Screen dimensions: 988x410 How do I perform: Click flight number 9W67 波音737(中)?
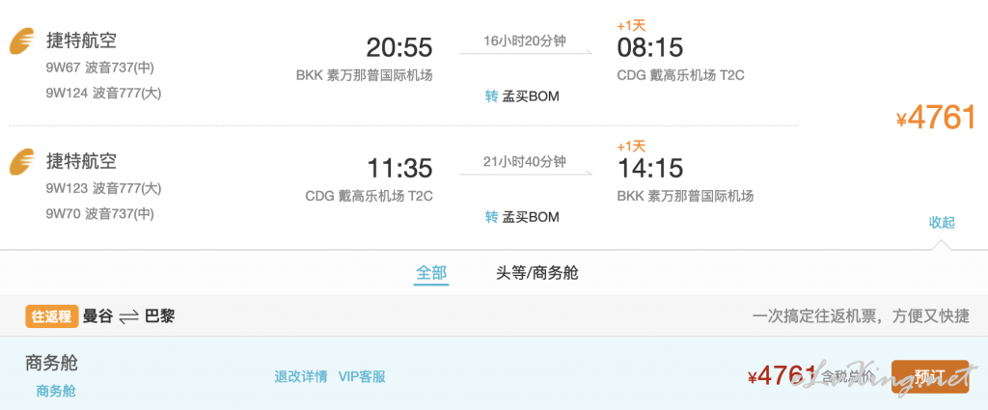pos(100,68)
